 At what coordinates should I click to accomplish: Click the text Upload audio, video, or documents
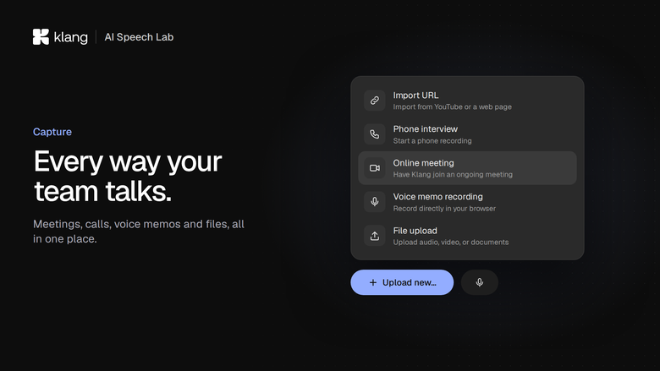coord(450,242)
